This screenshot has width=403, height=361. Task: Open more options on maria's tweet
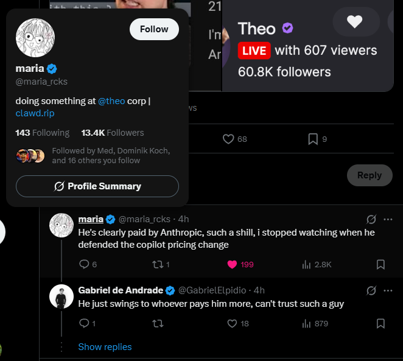[x=388, y=219]
